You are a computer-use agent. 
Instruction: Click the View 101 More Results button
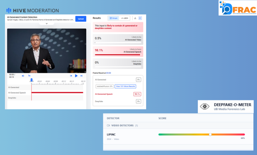(x=125, y=86)
